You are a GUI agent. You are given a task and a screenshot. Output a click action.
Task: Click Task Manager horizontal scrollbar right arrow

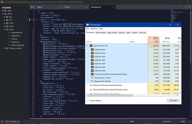pyautogui.click(x=178, y=95)
